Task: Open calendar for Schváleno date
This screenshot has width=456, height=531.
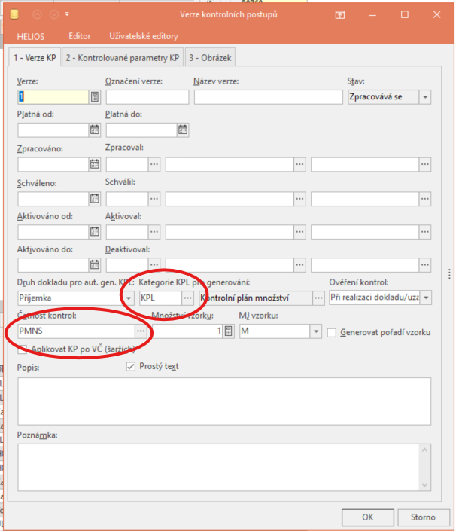Action: (94, 198)
